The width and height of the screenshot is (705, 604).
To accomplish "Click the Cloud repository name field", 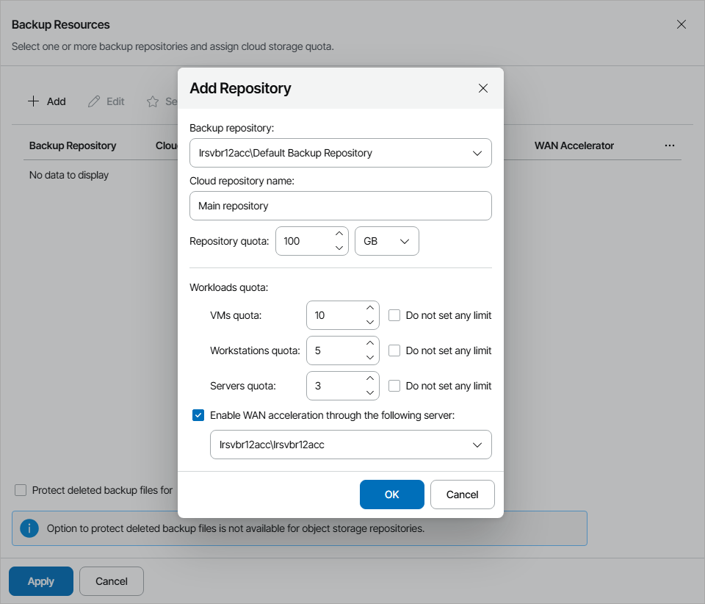I will 340,206.
